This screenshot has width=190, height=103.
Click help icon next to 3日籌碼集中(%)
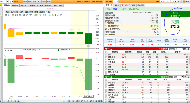click(122, 26)
